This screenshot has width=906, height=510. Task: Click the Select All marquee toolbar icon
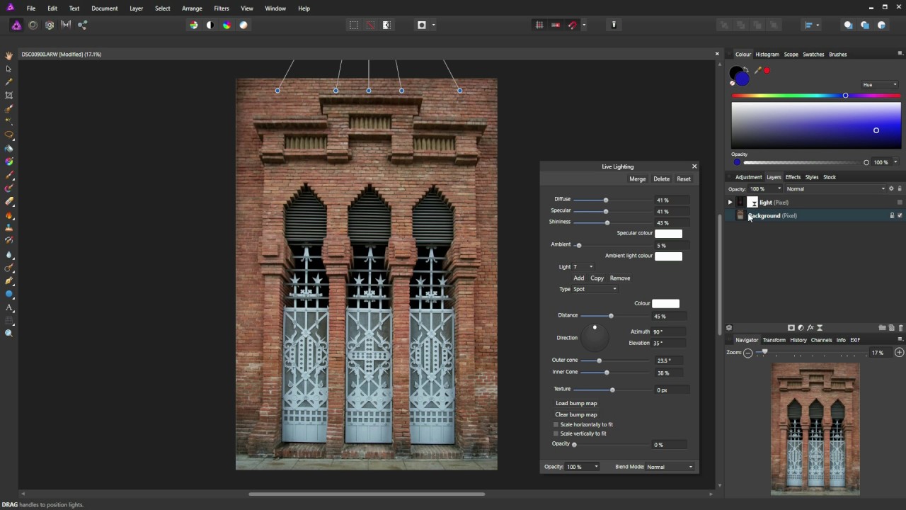point(353,25)
